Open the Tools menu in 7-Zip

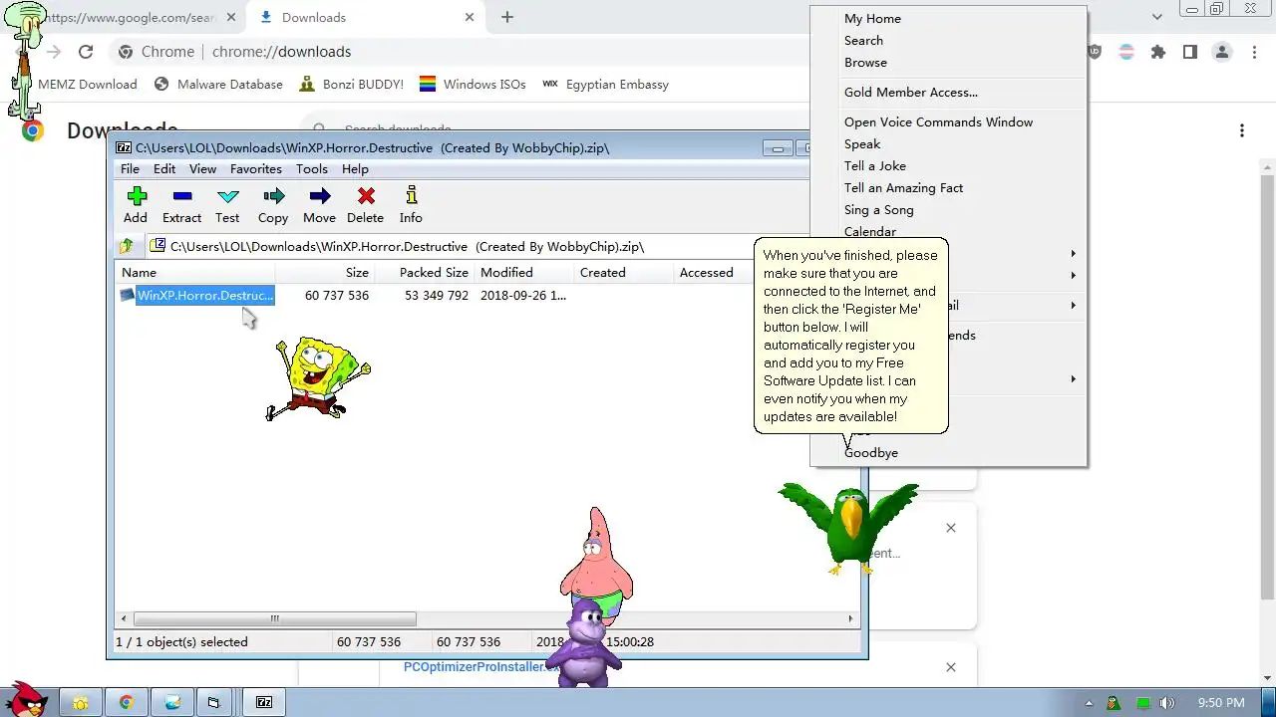(312, 169)
